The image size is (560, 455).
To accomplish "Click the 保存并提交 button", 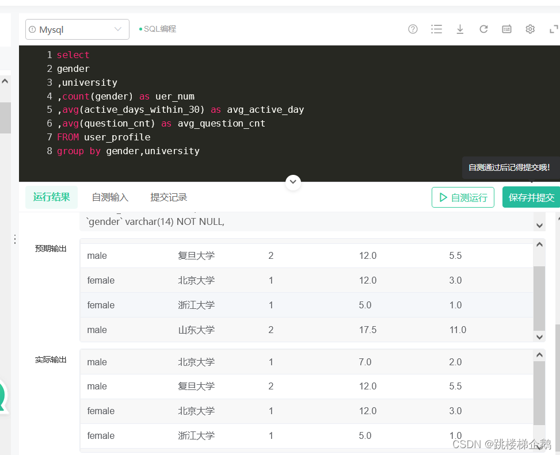I will tap(531, 197).
